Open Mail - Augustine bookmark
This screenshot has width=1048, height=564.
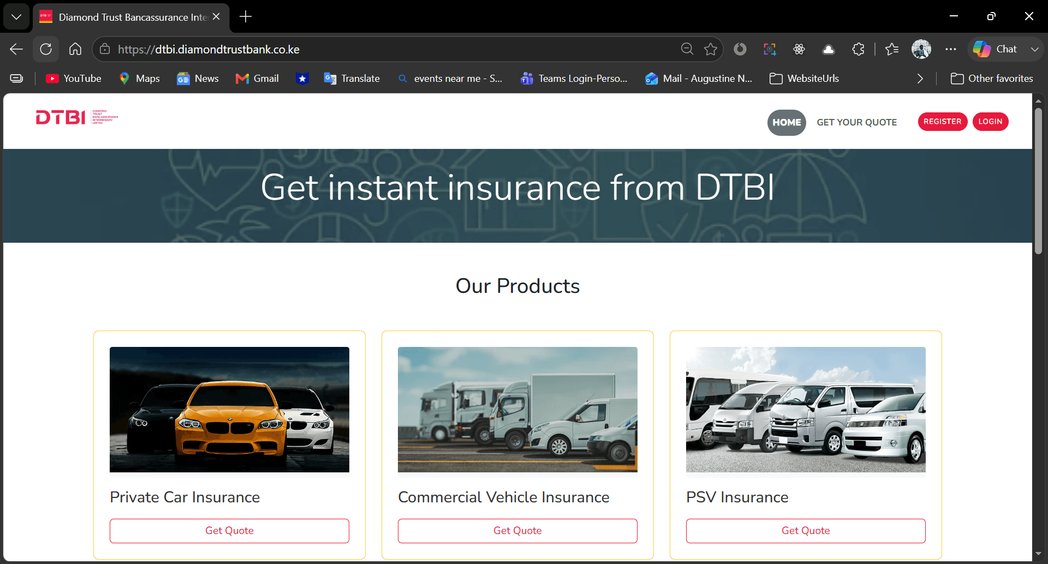pos(699,79)
